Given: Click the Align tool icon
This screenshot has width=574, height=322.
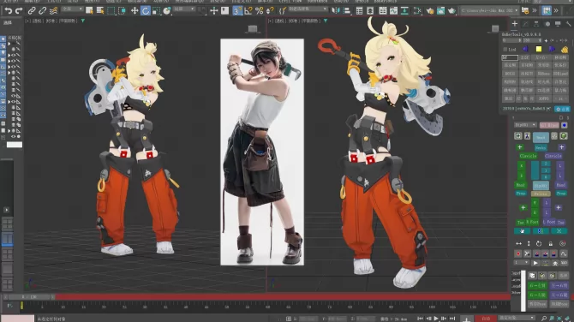Looking at the screenshot, I should [346, 11].
